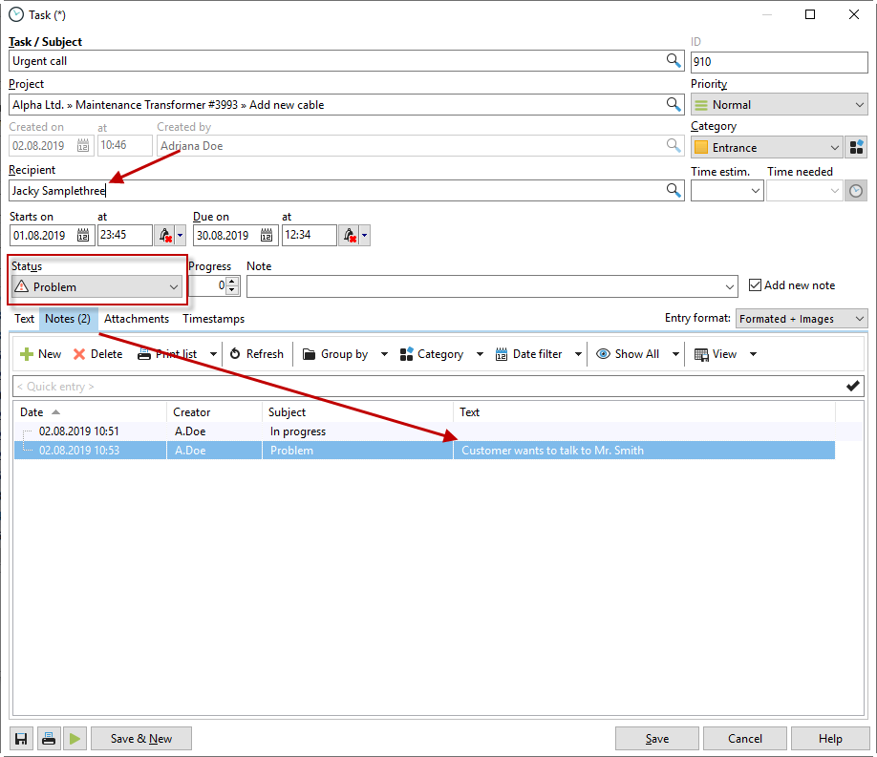
Task: Toggle the Add new note checkbox
Action: 755,285
